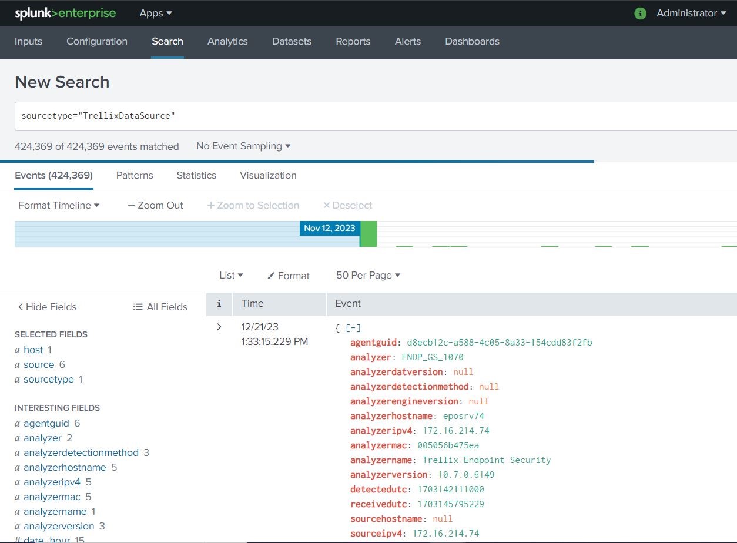
Task: Click Zoom Out on the timeline
Action: [156, 205]
